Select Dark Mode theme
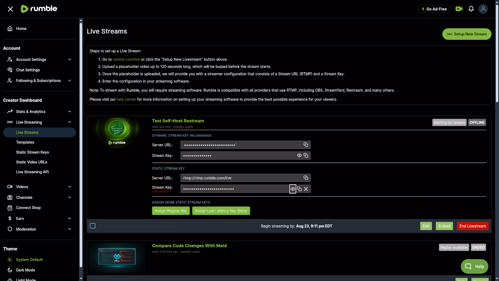499x281 pixels. click(25, 270)
